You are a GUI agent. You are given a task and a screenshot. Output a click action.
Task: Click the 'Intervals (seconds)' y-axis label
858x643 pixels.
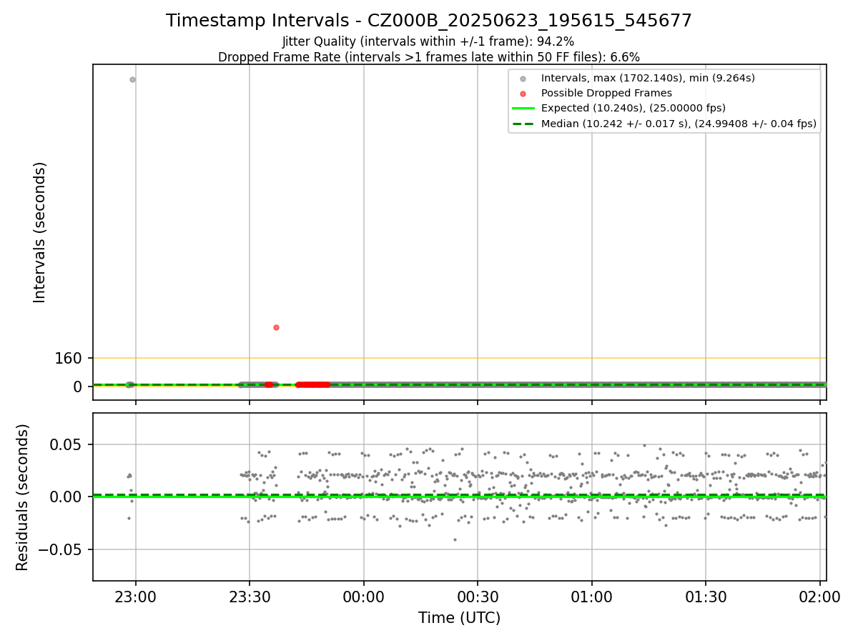[40, 232]
